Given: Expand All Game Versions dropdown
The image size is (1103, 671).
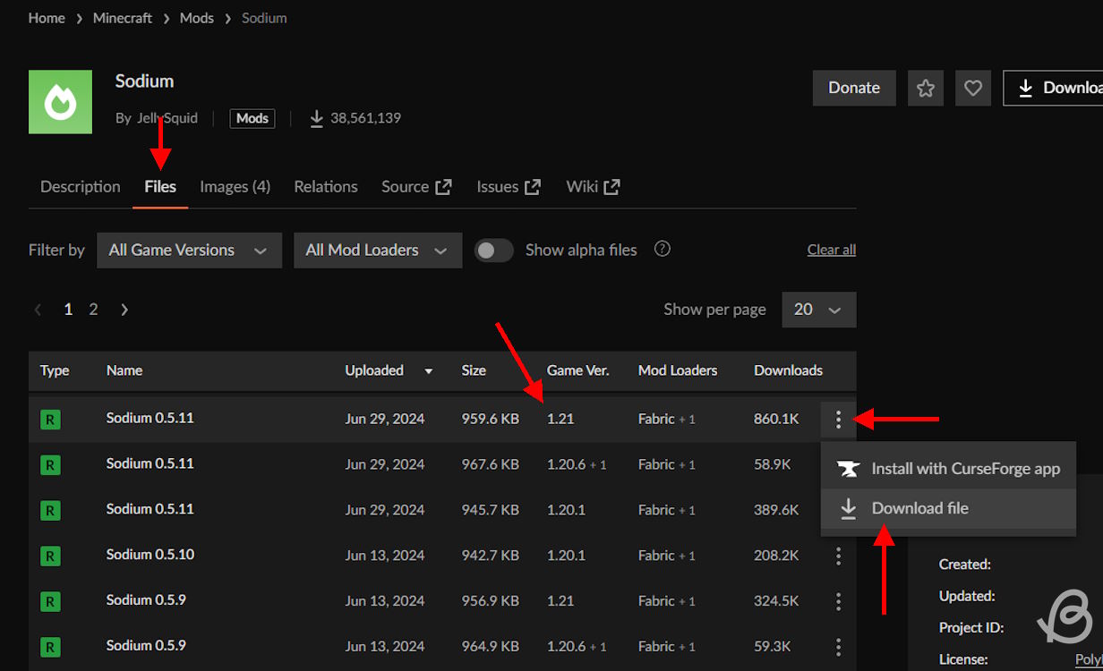Looking at the screenshot, I should pyautogui.click(x=189, y=251).
